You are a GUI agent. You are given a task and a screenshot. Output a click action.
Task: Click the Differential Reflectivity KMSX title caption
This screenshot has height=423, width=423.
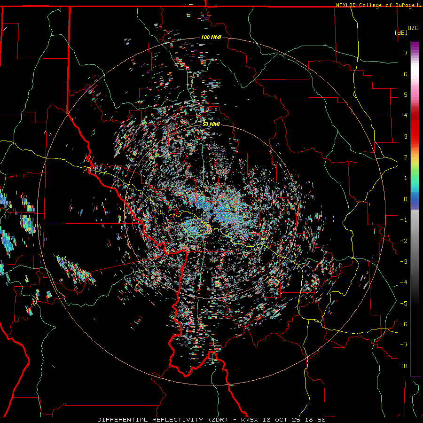click(x=211, y=420)
